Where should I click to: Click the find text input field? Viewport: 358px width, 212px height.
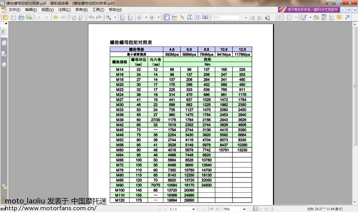[x=226, y=17]
